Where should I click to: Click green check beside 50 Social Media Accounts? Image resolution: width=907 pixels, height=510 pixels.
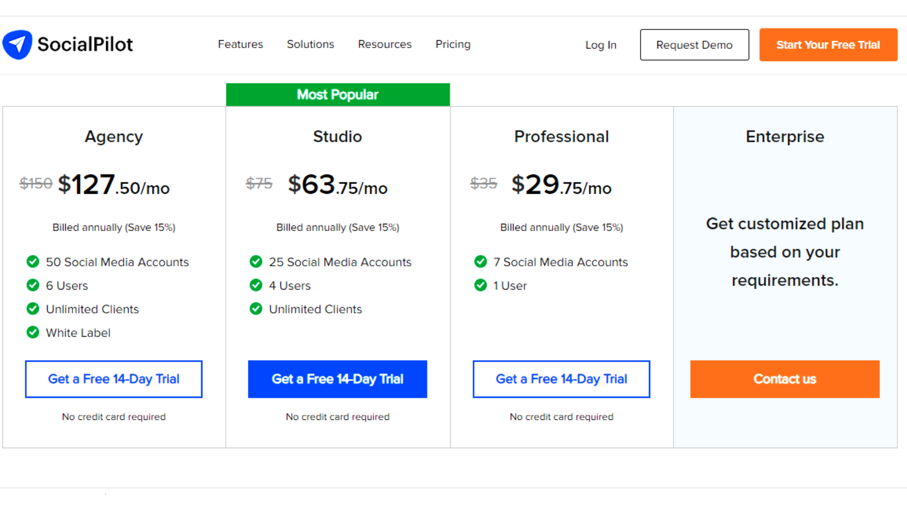[x=33, y=262]
